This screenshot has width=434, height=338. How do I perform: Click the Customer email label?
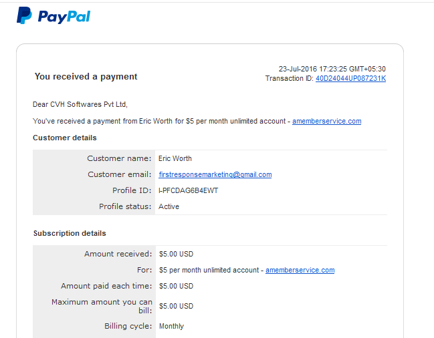120,174
